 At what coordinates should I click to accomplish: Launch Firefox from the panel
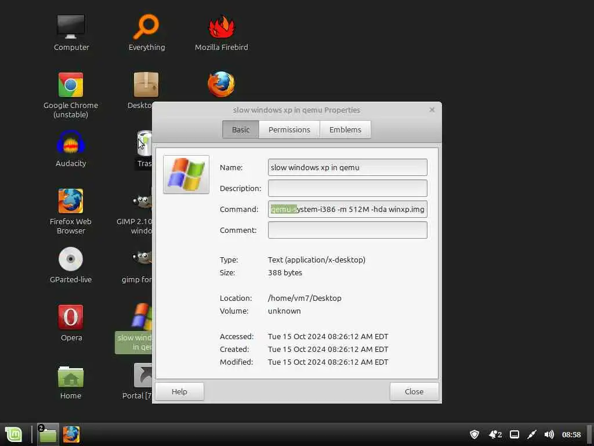71,434
